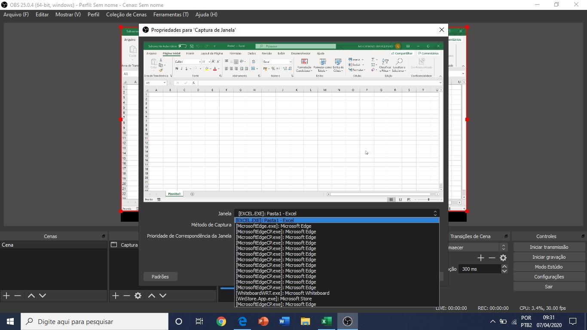Open the Mostrar (V) menu
This screenshot has height=330, width=587.
[x=68, y=15]
